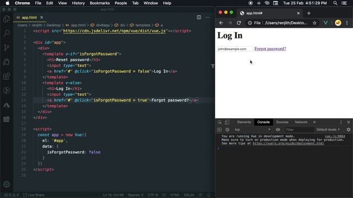This screenshot has width=353, height=198.
Task: Change the UTF-8 encoding
Action: tap(153, 195)
